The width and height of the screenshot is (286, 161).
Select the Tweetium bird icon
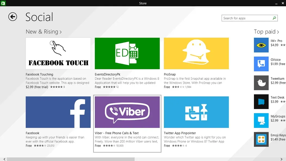tap(261, 83)
